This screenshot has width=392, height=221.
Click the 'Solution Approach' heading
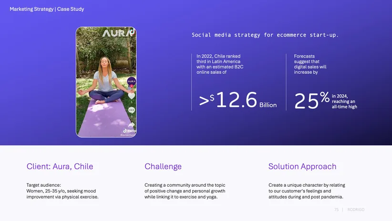(302, 166)
